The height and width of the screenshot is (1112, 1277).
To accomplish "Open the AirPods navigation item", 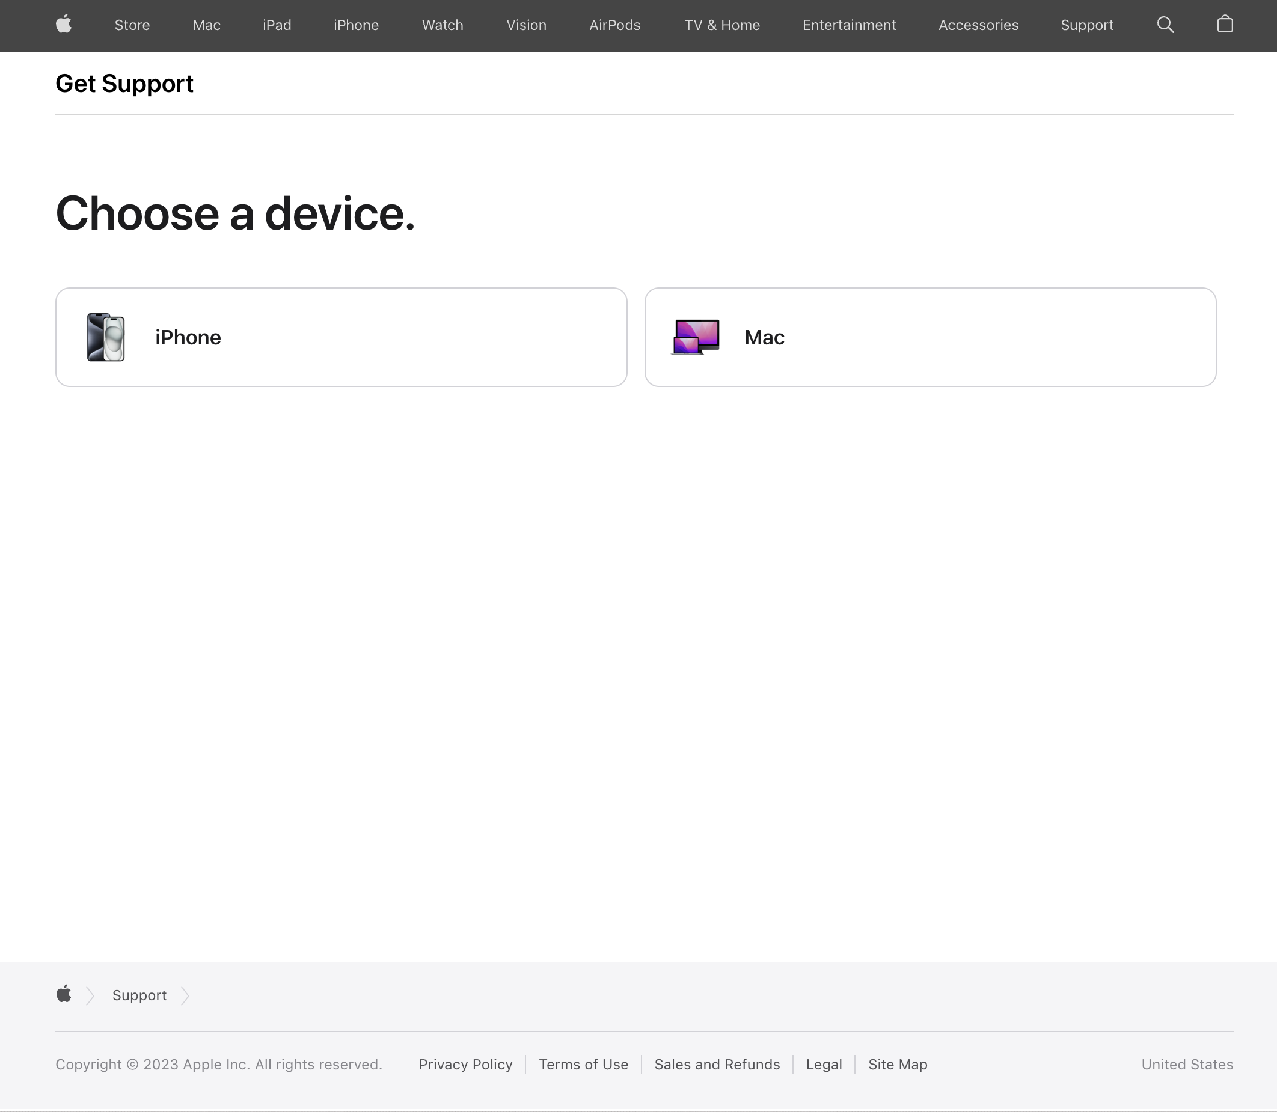I will (614, 25).
